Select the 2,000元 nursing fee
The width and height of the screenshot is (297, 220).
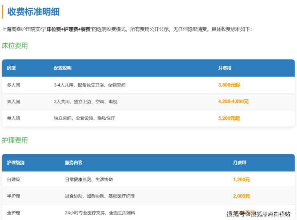pos(241,196)
